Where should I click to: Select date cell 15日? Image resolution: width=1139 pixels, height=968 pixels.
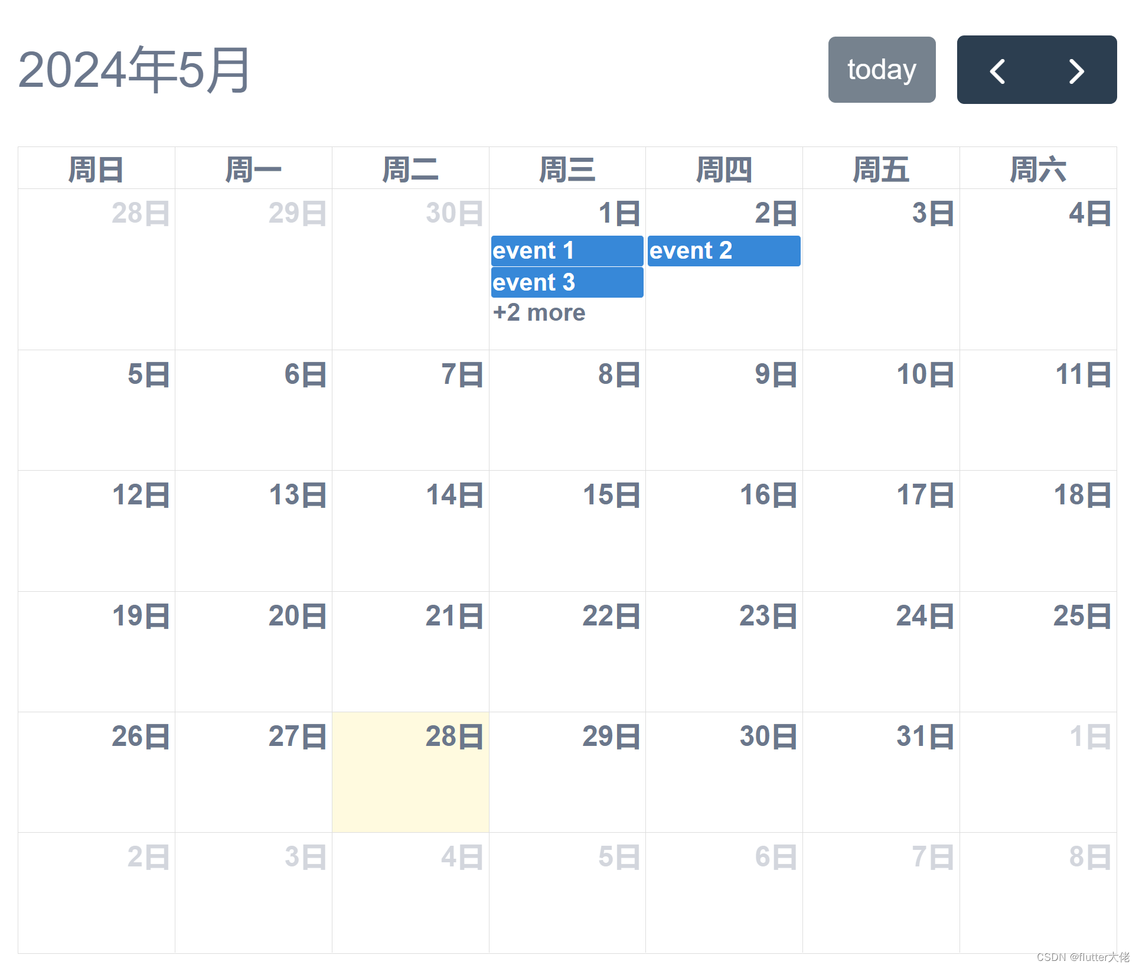[612, 496]
